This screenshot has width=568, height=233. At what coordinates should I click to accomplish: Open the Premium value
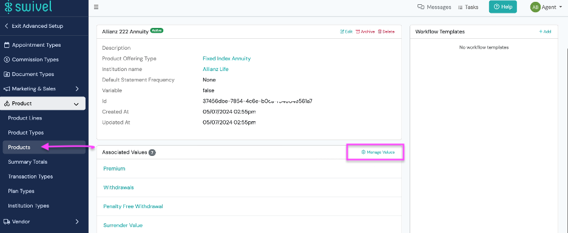tap(114, 169)
